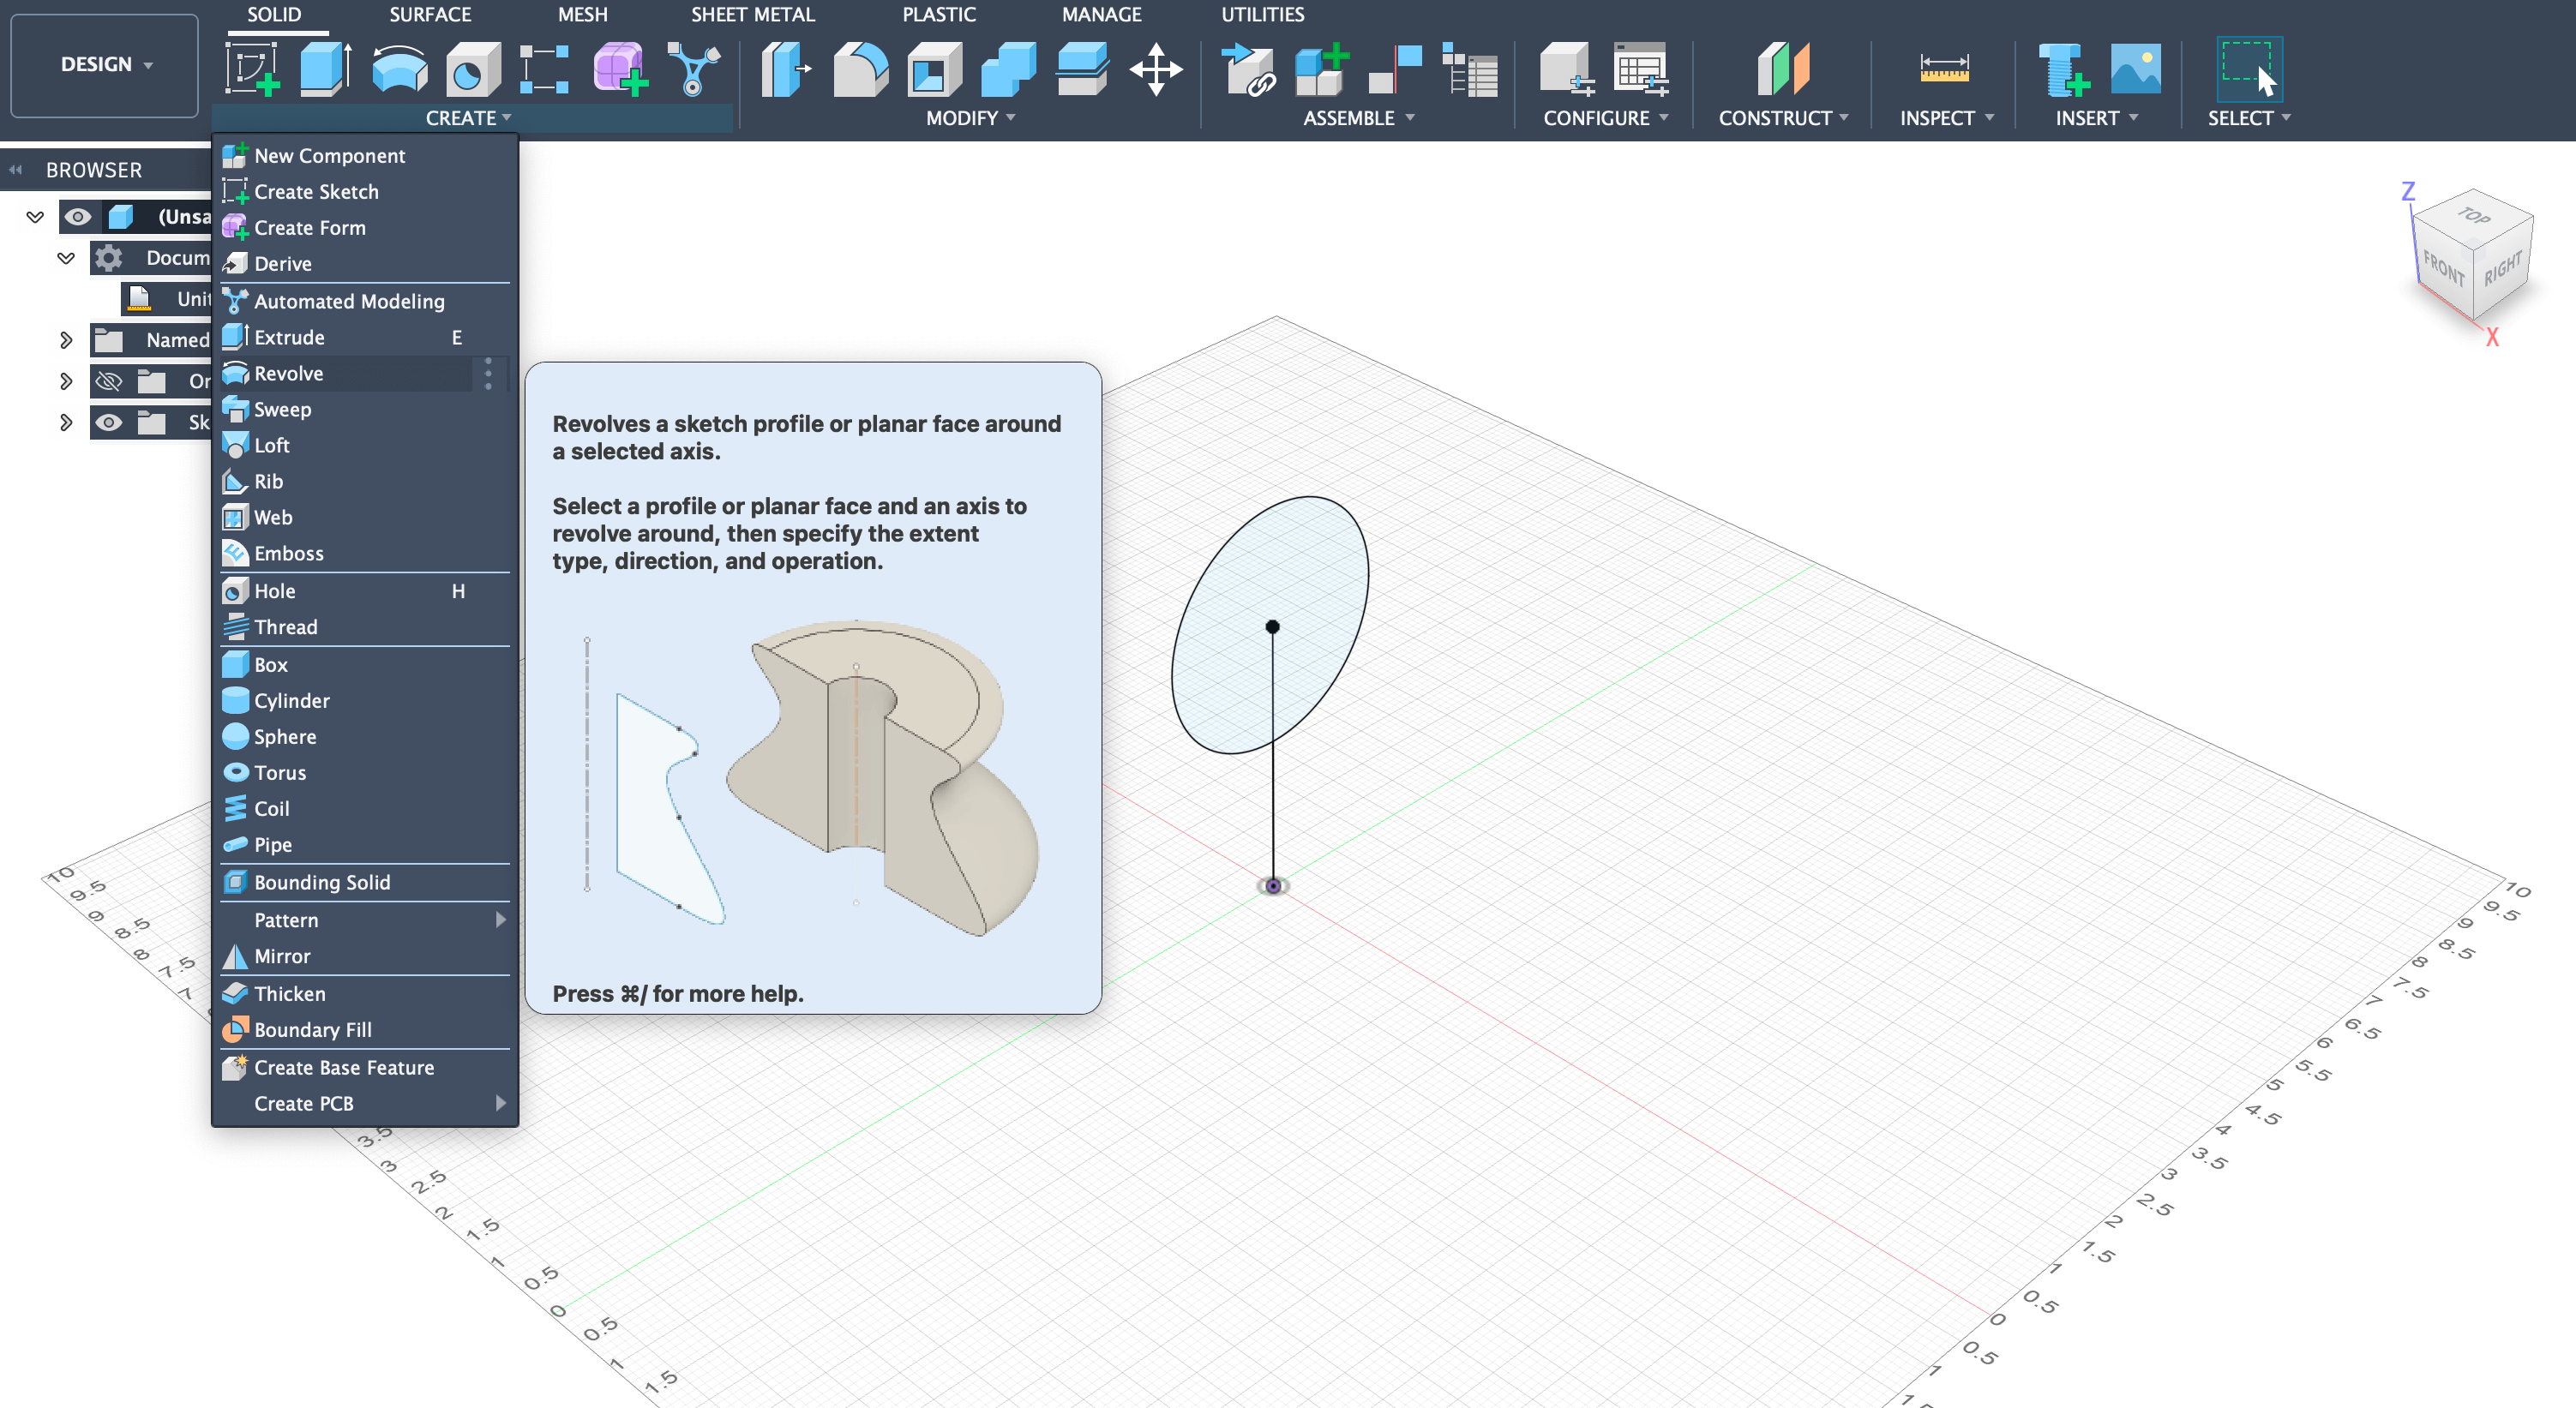Viewport: 2576px width, 1408px height.
Task: Open the SURFACE ribbon tab
Action: pyautogui.click(x=430, y=14)
